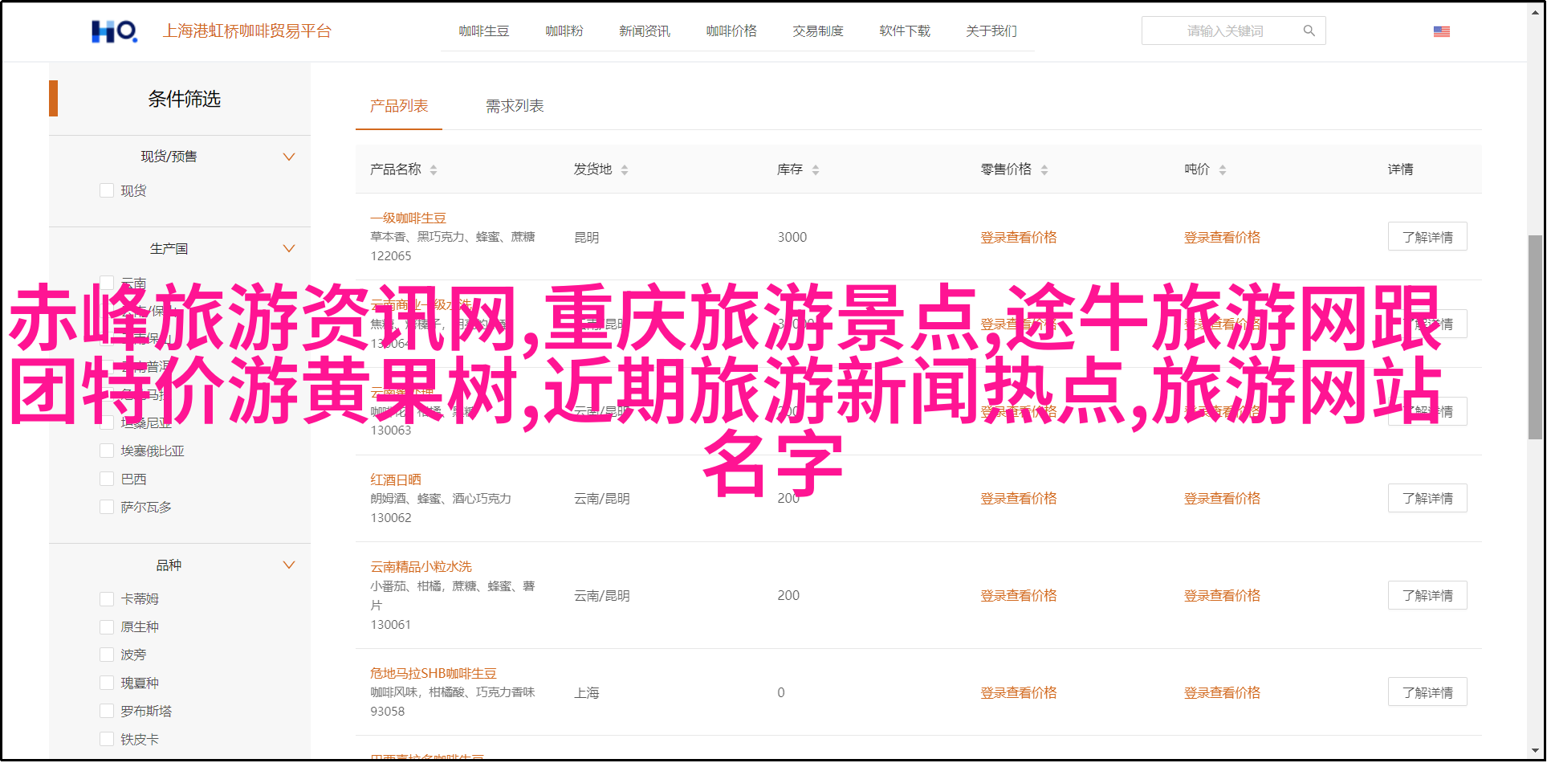1547x763 pixels.
Task: Click the page vertical scrollbar thumb
Action: [x=1535, y=337]
